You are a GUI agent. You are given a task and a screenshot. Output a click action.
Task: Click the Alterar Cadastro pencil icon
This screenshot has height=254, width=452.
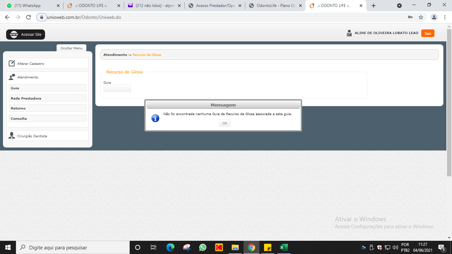click(12, 63)
